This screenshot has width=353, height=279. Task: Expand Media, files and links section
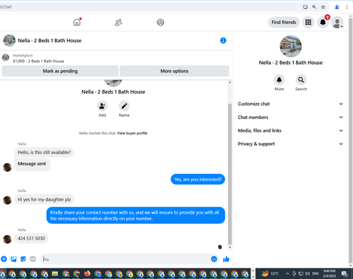pyautogui.click(x=290, y=130)
